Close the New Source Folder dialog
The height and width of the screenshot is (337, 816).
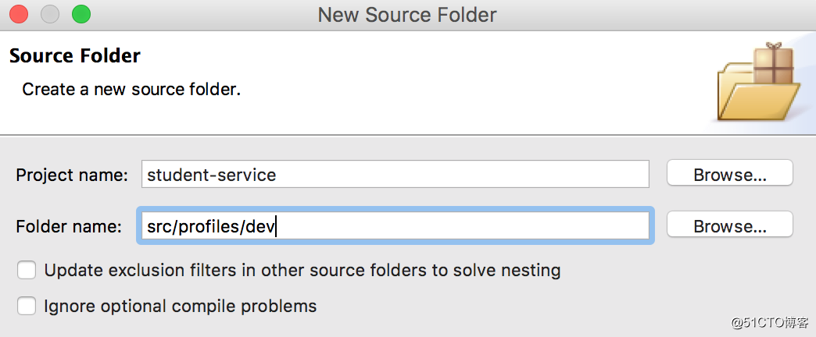click(x=19, y=14)
